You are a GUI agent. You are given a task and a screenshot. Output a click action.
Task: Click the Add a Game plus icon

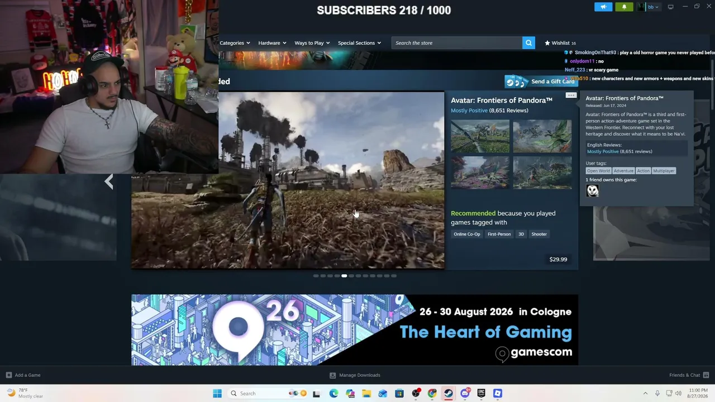point(8,375)
